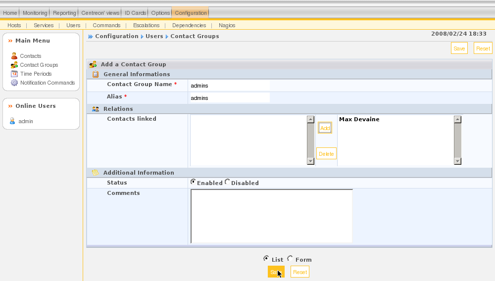Screen dimensions: 495x281
Task: Click down arrow of linked contacts scrollbar
Action: coord(458,161)
